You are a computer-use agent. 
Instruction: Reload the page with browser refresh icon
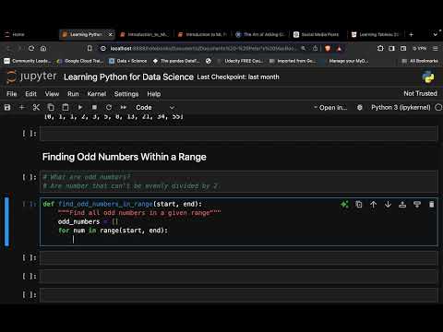[31, 48]
